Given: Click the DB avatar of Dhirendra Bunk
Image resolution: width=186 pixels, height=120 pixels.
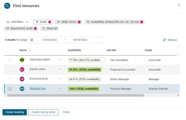Looking at the screenshot, I should [x=22, y=79].
